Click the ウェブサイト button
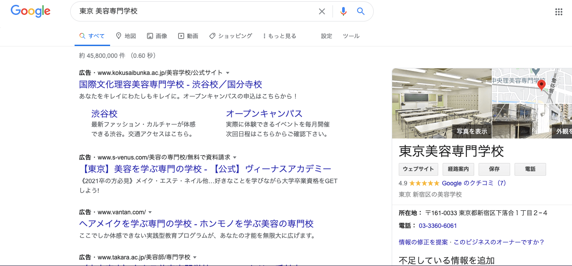This screenshot has height=266, width=572. (x=418, y=169)
